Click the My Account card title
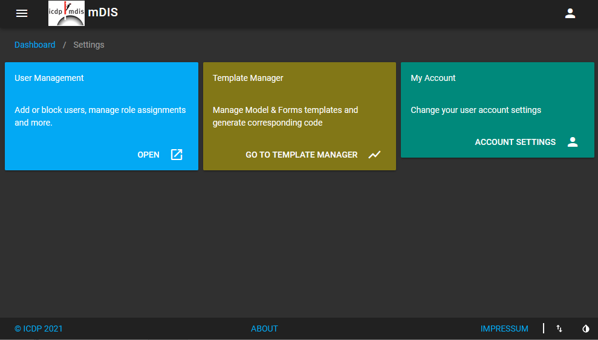 [434, 78]
